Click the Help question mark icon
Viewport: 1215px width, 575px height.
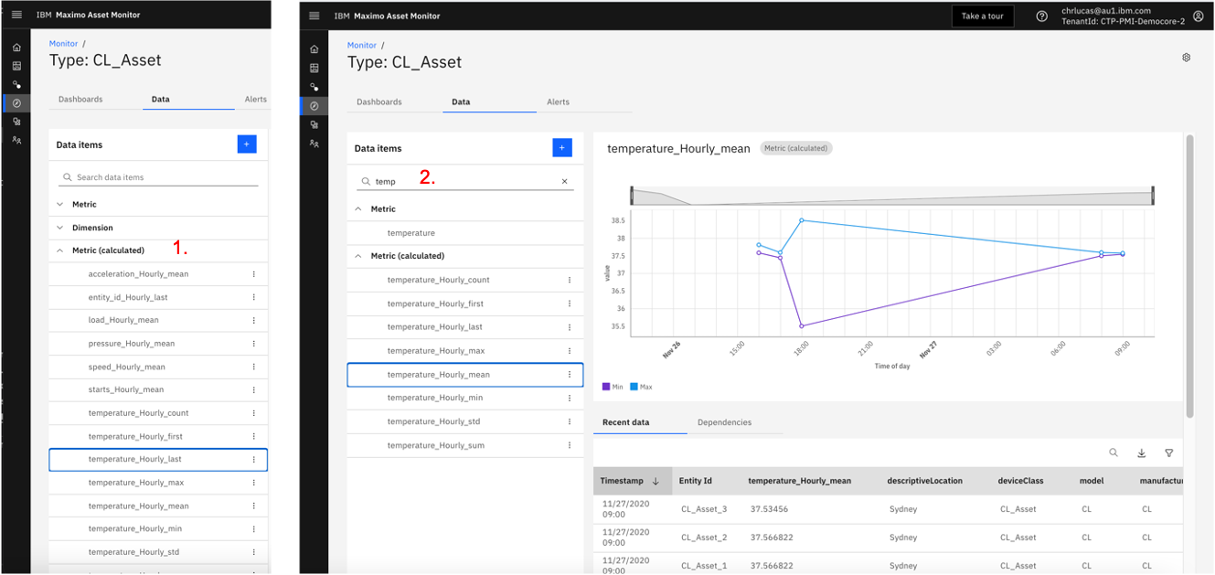click(1041, 16)
